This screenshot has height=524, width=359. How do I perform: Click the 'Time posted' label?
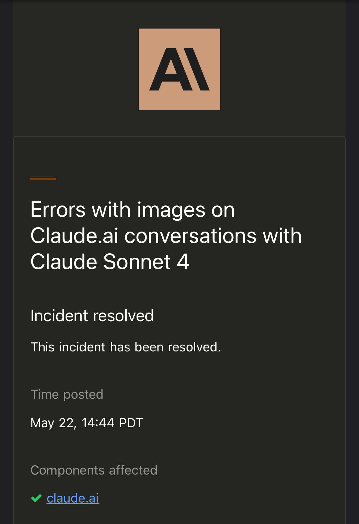[67, 394]
